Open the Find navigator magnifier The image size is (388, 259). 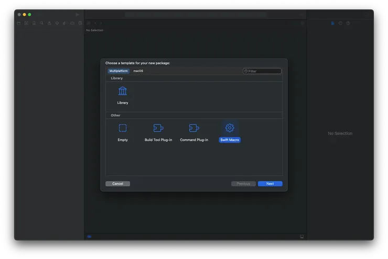tap(41, 23)
